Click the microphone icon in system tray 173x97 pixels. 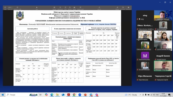pyautogui.click(x=146, y=95)
